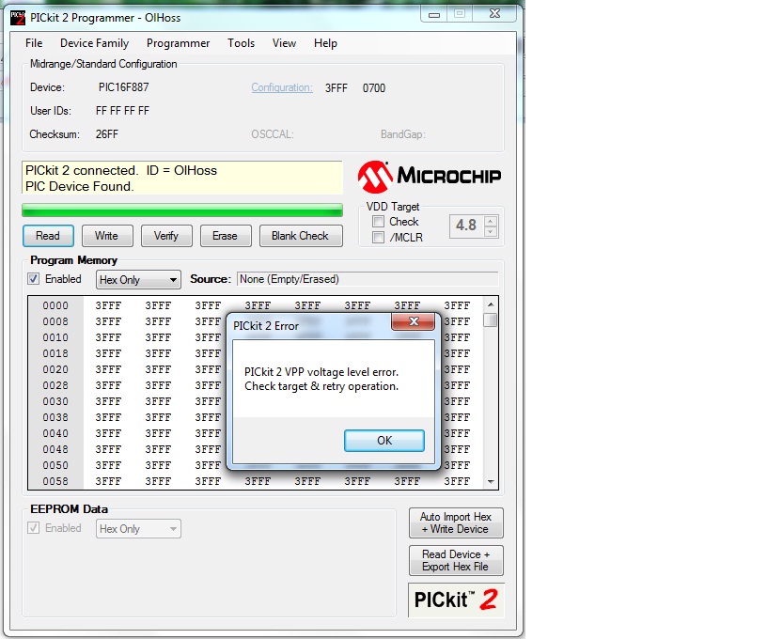Click the Blank Check button
The height and width of the screenshot is (639, 767).
point(301,236)
